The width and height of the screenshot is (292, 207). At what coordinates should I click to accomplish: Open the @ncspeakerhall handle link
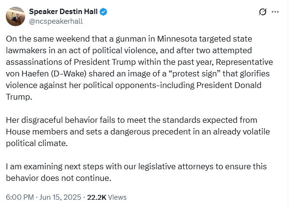tap(56, 21)
